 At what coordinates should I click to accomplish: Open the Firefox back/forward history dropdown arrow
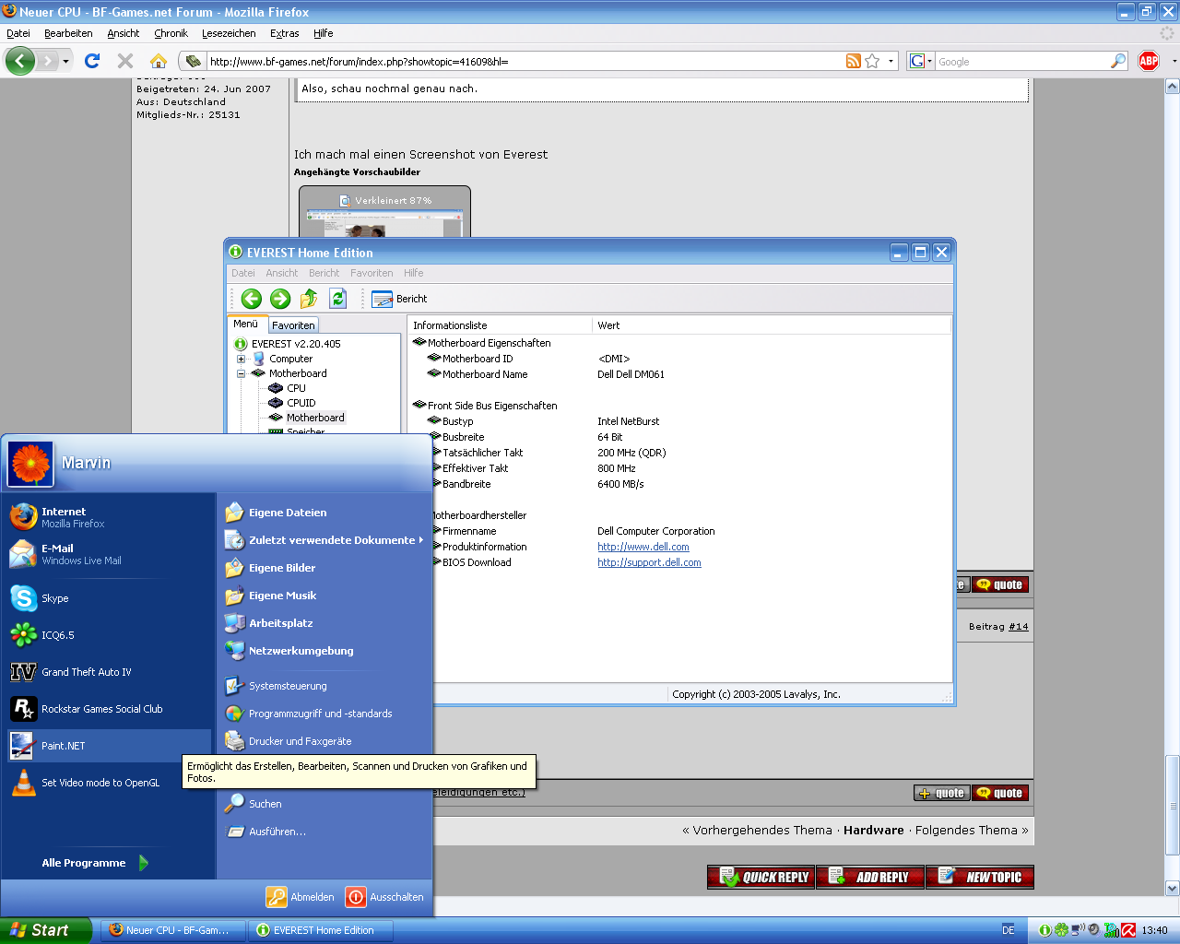(x=65, y=62)
